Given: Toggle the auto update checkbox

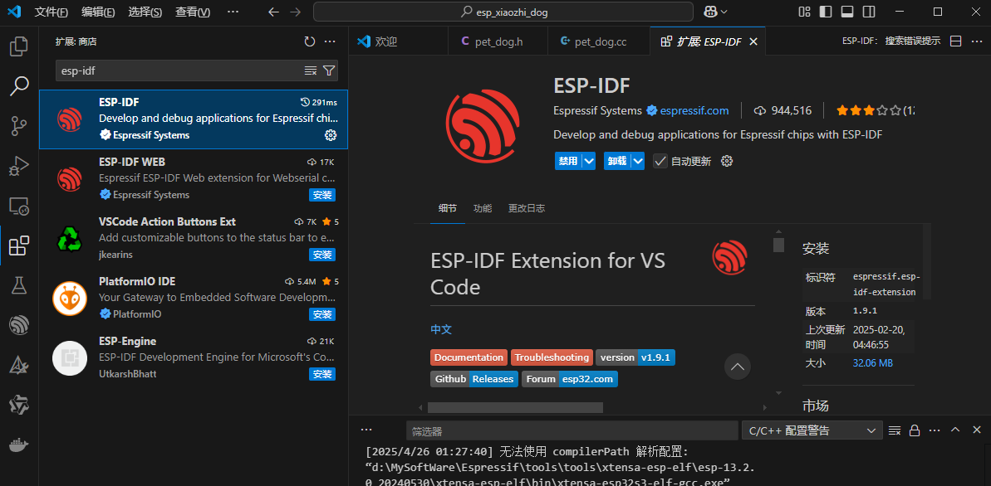Looking at the screenshot, I should 660,161.
